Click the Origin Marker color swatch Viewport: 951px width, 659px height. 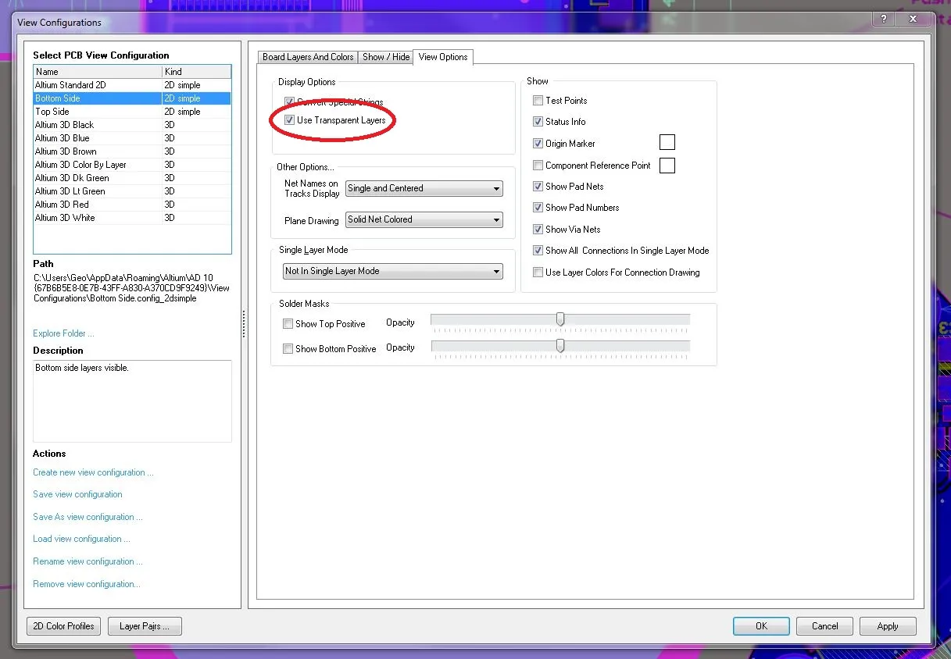click(667, 142)
